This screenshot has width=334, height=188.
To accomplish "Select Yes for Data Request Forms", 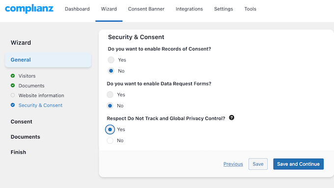I will [x=110, y=95].
